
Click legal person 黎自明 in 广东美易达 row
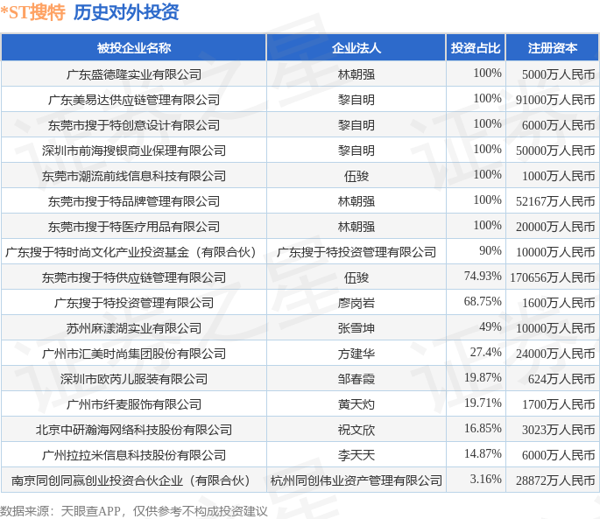coord(356,100)
